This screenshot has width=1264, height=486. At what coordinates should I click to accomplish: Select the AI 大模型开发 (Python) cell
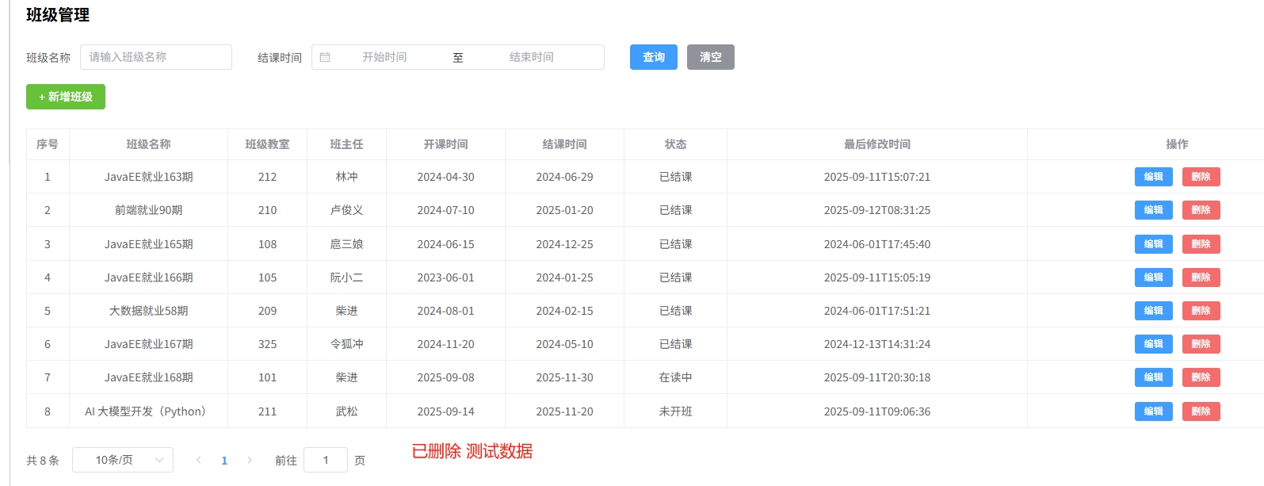(x=149, y=411)
